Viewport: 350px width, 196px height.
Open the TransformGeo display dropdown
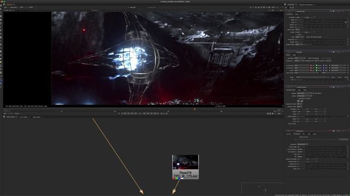(x=304, y=93)
